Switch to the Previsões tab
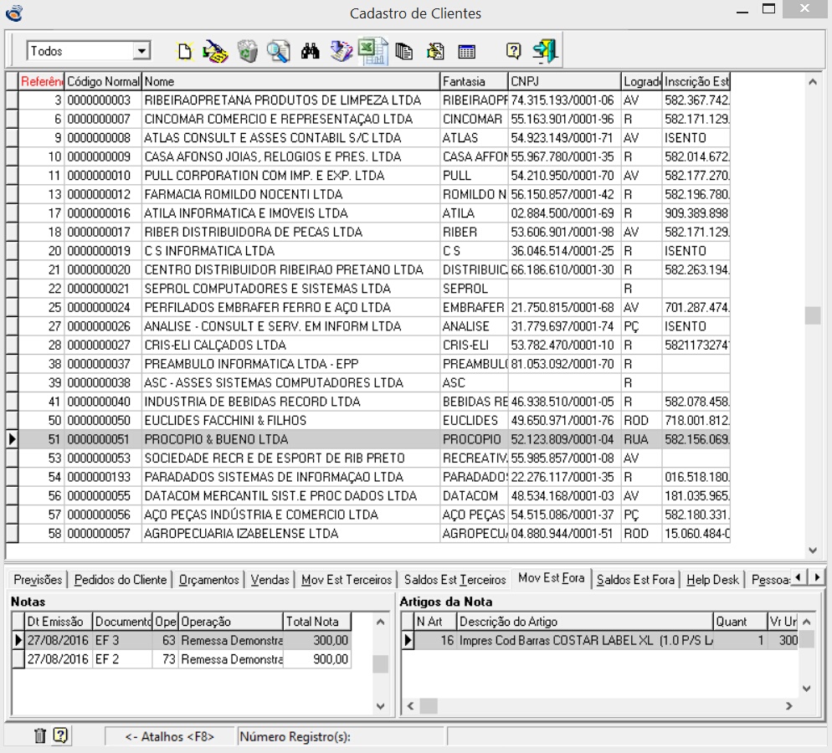Screen dimensions: 832x753 38,580
